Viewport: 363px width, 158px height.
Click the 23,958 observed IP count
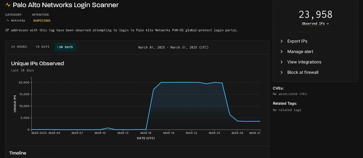315,15
